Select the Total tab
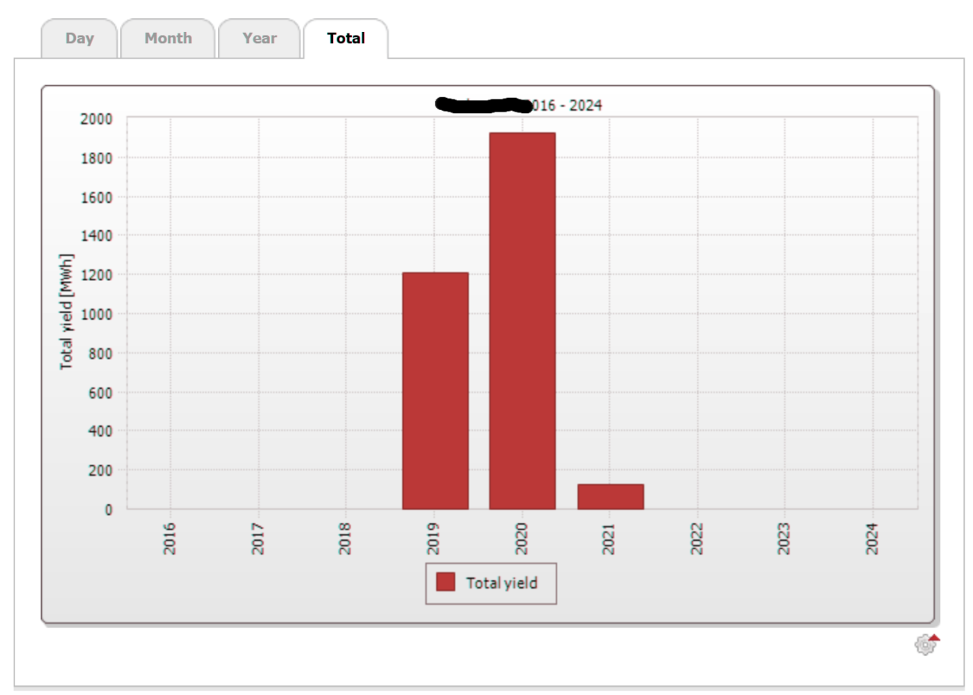Image resolution: width=973 pixels, height=695 pixels. (x=346, y=38)
